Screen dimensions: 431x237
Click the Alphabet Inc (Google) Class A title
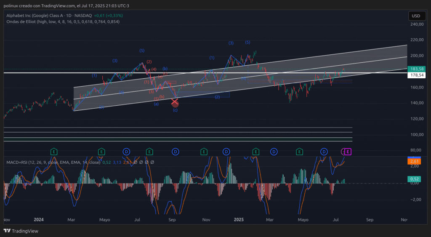[x=36, y=16]
